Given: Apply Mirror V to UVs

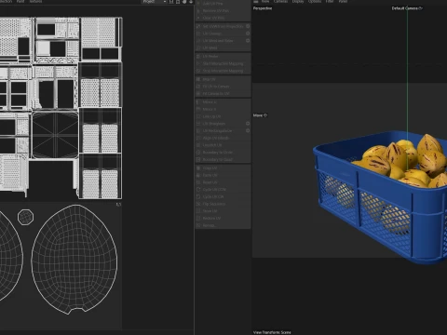Looking at the screenshot, I should point(223,109).
